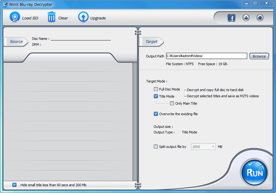Uncheck the Title Mode checkbox
This screenshot has height=193, width=276.
pyautogui.click(x=156, y=96)
